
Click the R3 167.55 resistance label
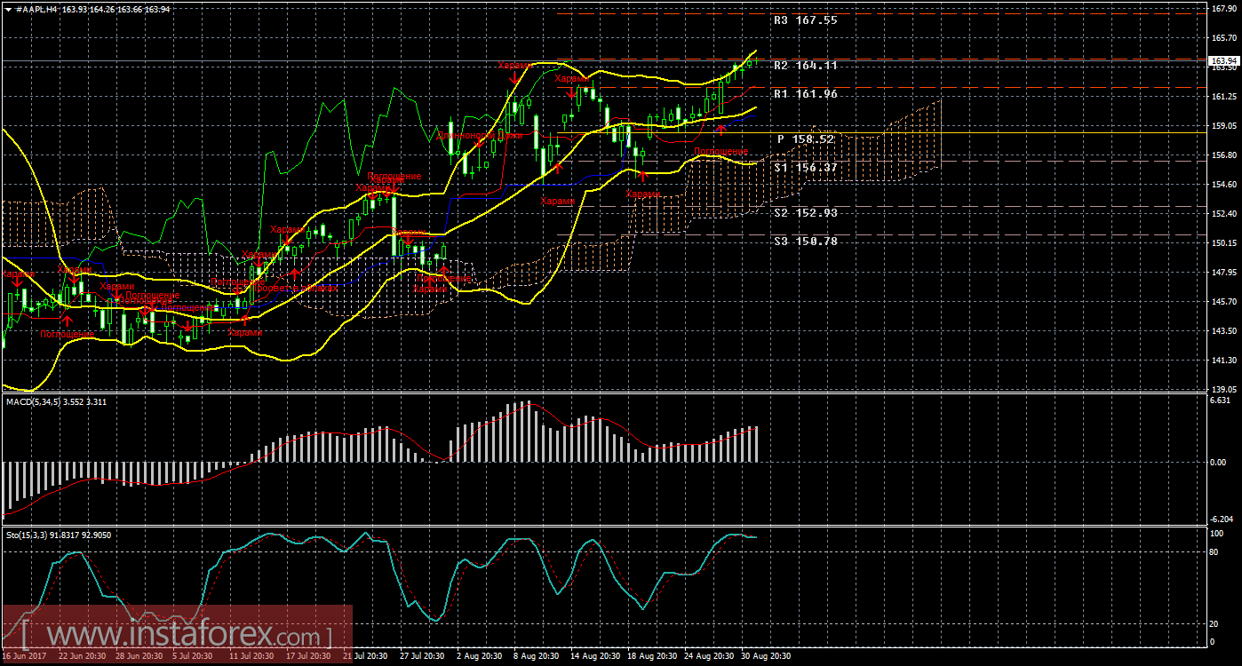(805, 20)
